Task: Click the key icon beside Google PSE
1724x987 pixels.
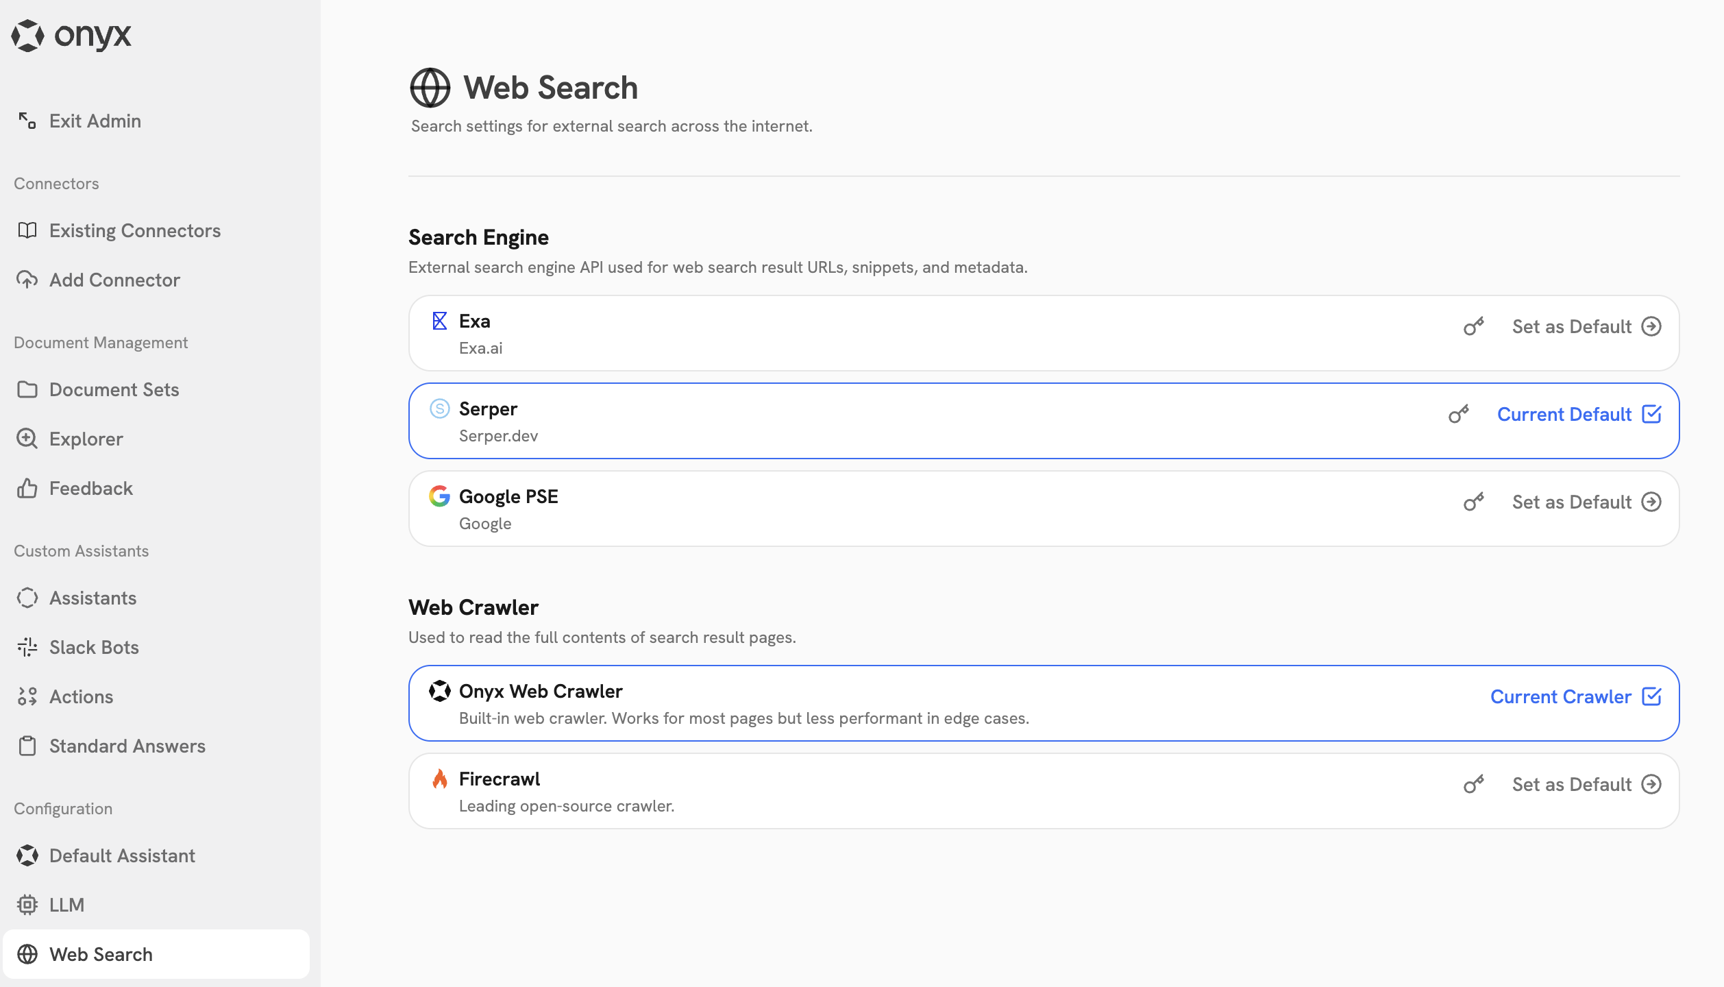Action: (1473, 502)
